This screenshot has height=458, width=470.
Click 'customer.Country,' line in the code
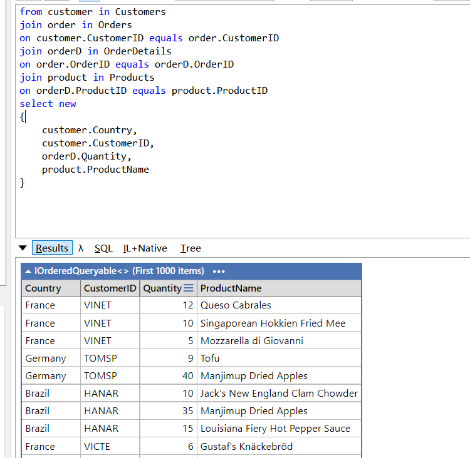tap(90, 130)
